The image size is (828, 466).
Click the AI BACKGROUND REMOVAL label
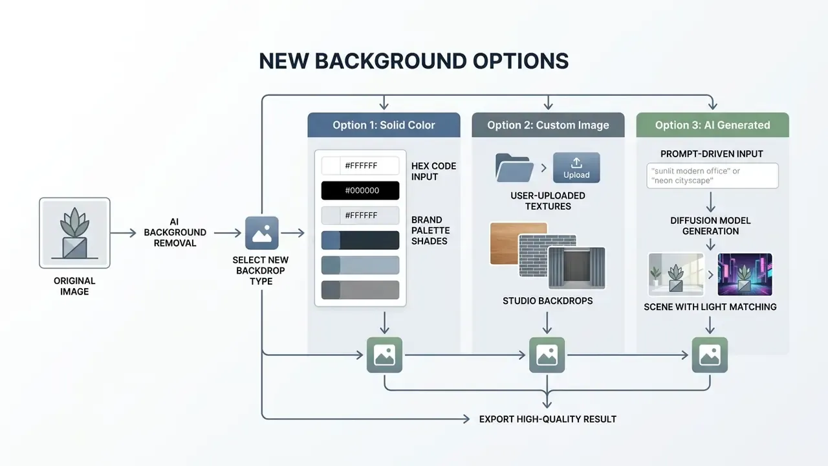[175, 232]
